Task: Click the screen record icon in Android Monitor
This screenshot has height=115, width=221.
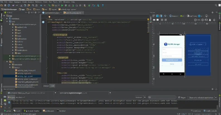Action: coord(5,100)
